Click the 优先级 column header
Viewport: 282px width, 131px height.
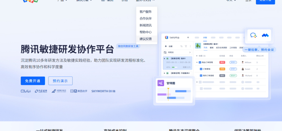(x=222, y=56)
